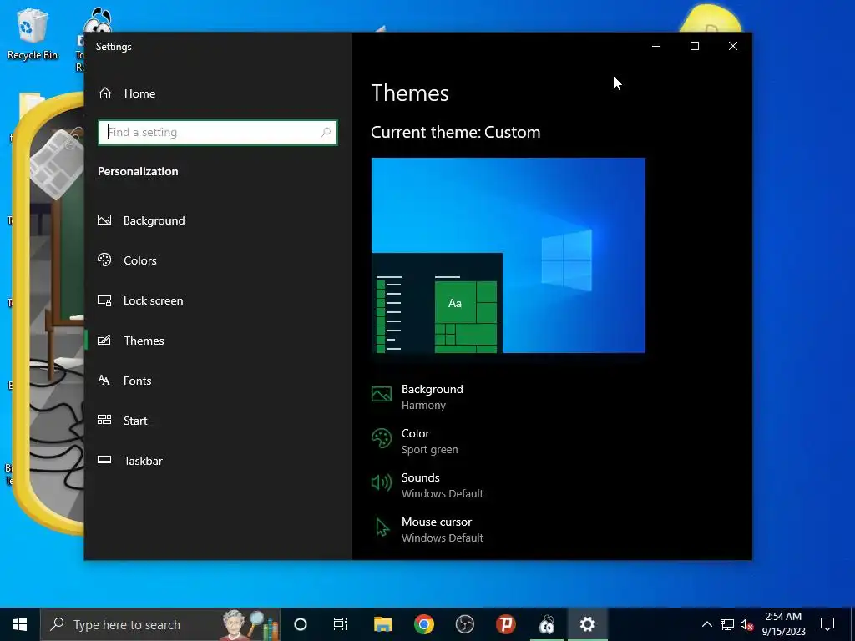Open OBS Studio from the taskbar
This screenshot has height=641, width=855.
(x=464, y=624)
